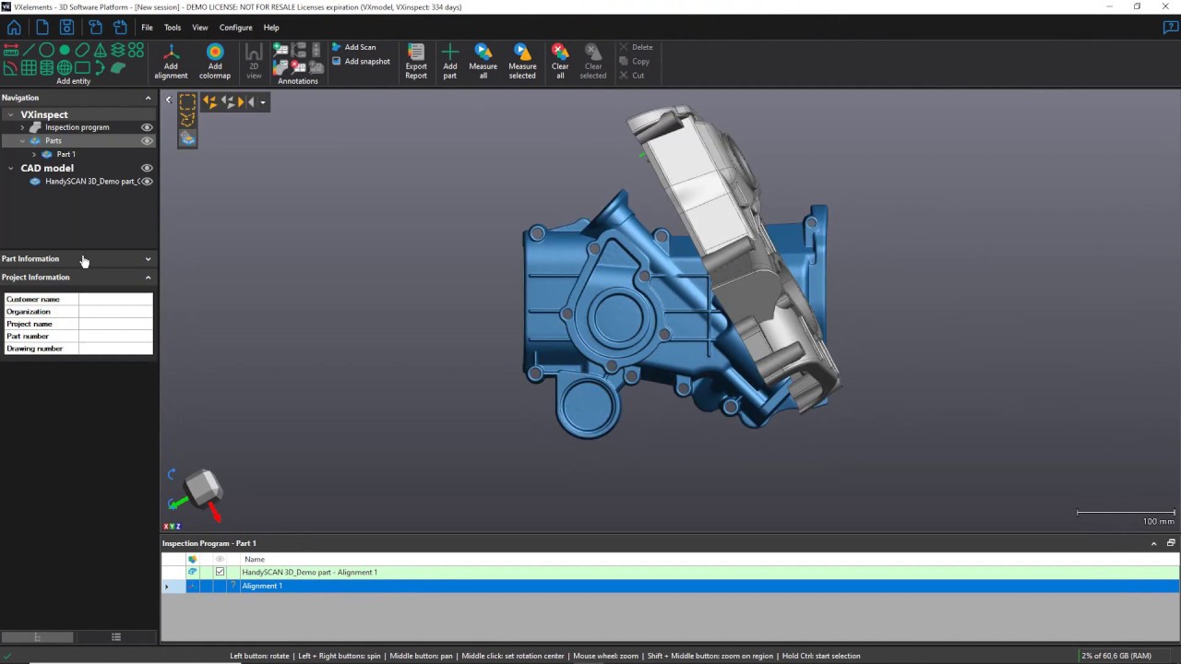Hide the Parts group with its eye icon
The image size is (1181, 664).
tap(147, 140)
